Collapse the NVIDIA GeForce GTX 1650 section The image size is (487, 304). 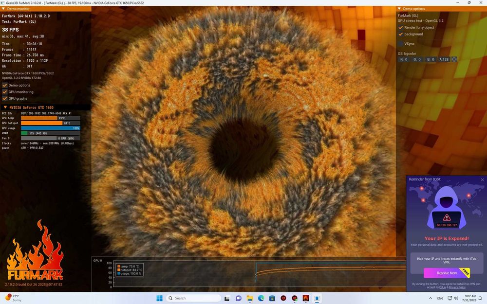tap(5, 107)
